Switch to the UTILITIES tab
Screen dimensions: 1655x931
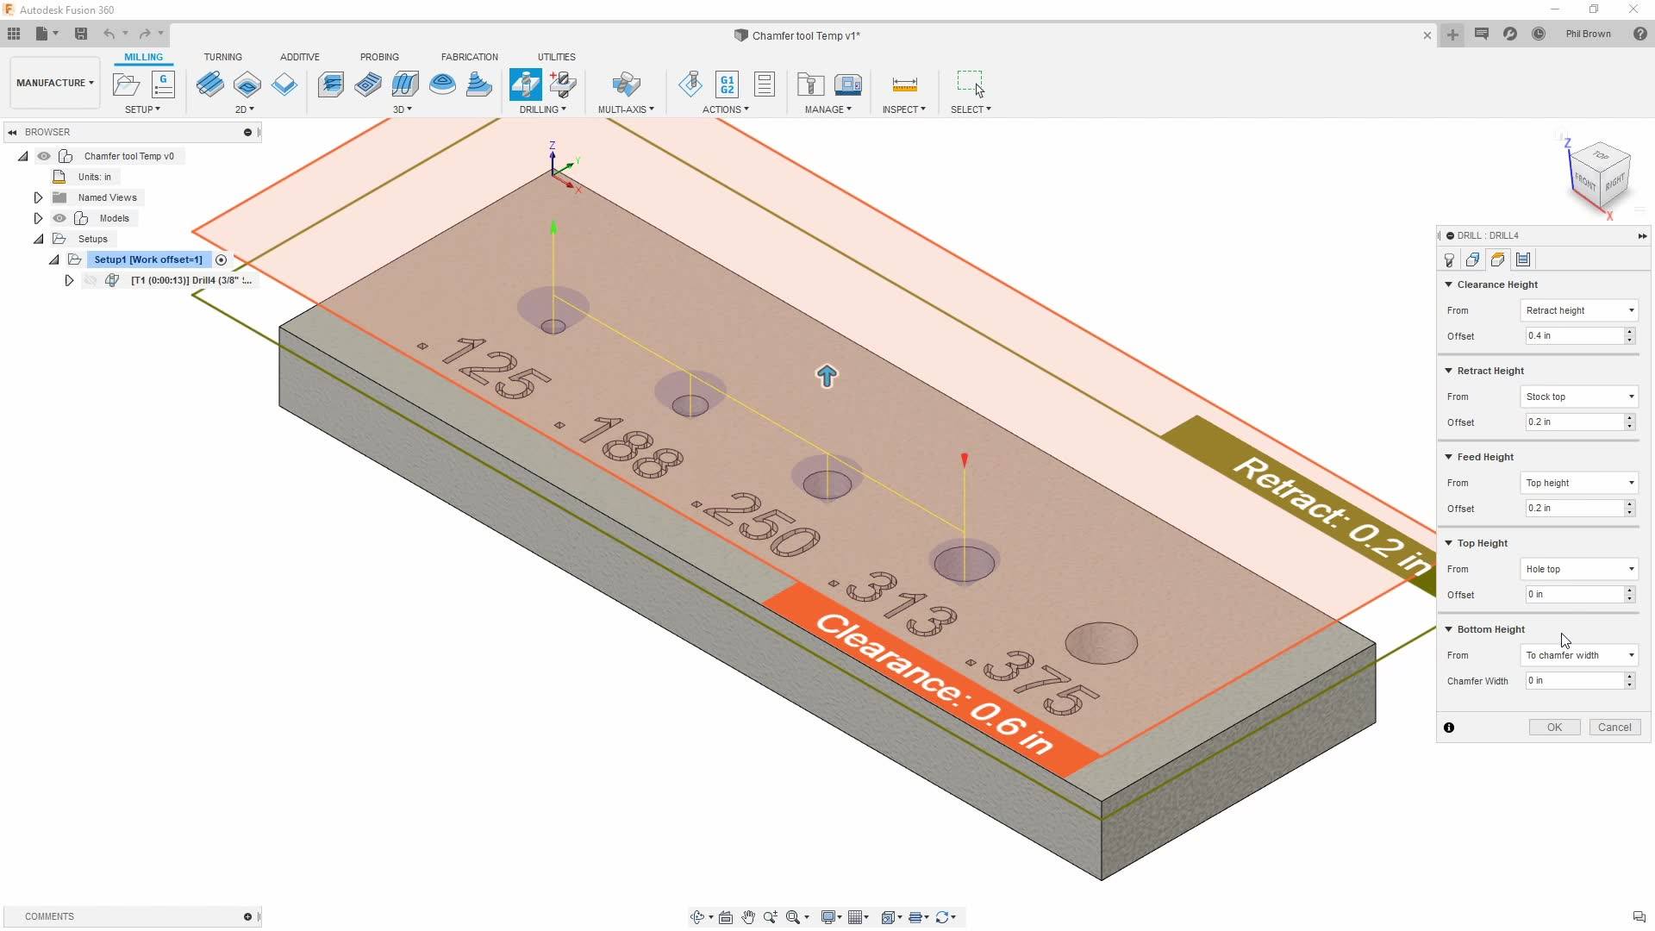tap(557, 57)
